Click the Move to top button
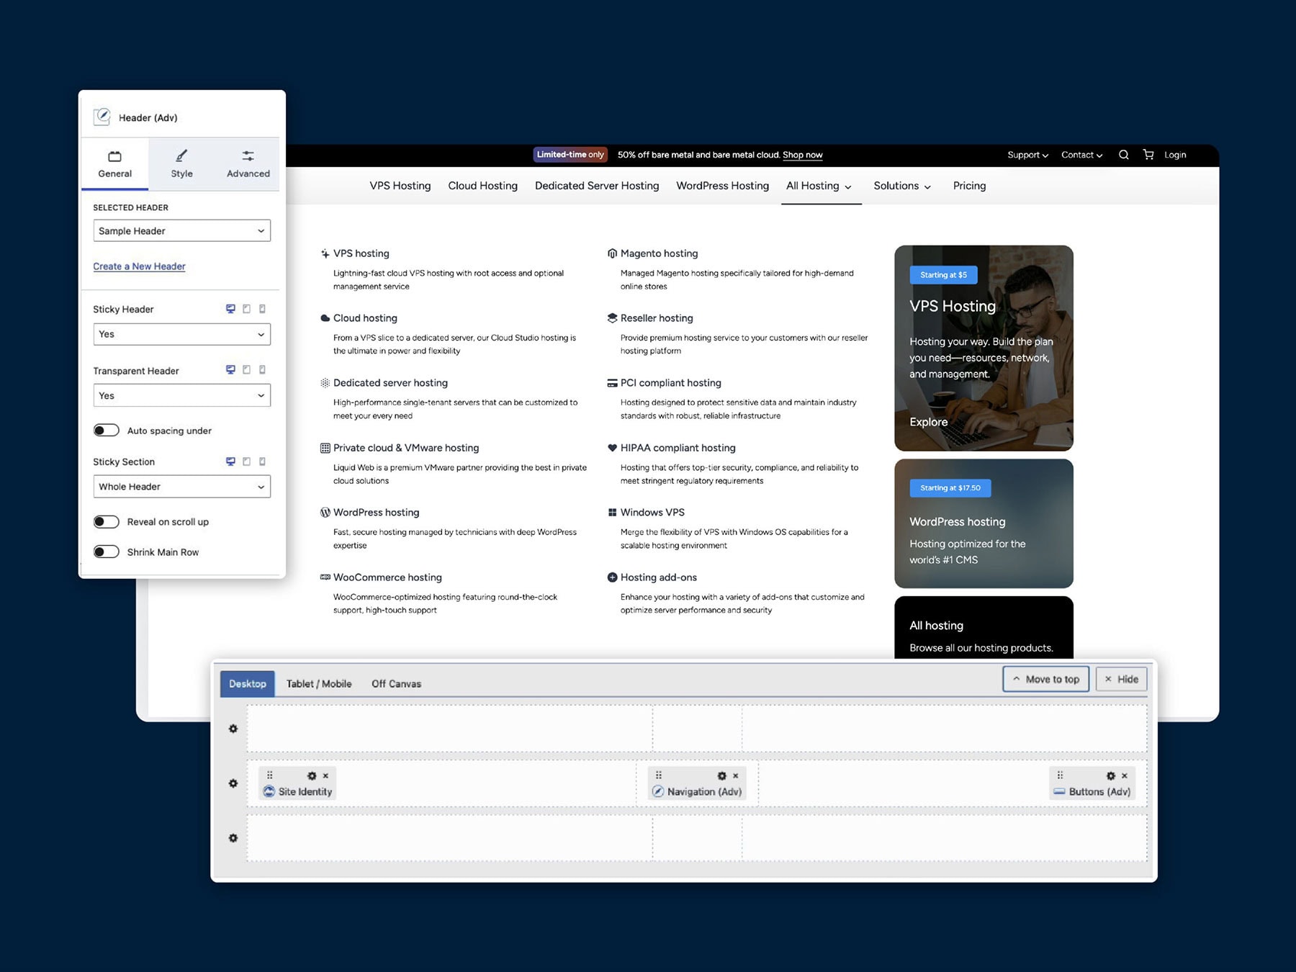The width and height of the screenshot is (1296, 972). 1045,679
